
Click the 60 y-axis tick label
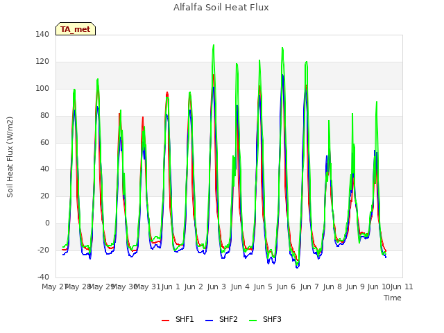pos(44,142)
